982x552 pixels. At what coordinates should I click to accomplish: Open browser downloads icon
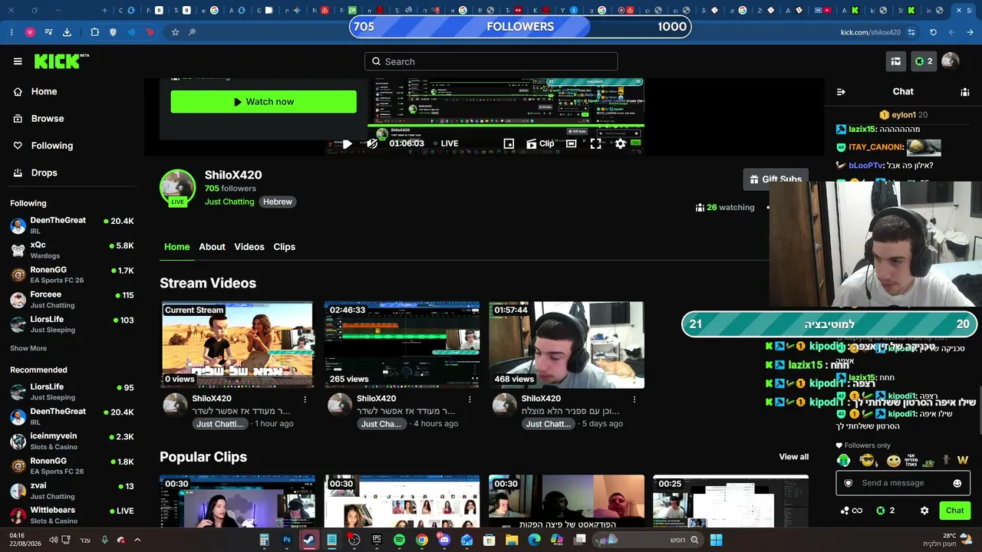(x=67, y=32)
